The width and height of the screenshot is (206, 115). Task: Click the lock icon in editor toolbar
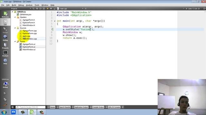pos(54,9)
